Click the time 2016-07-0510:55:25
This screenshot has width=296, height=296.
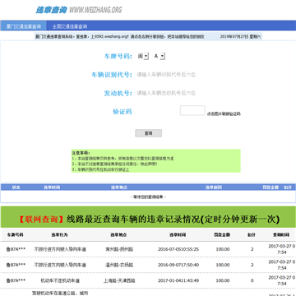pos(178,249)
